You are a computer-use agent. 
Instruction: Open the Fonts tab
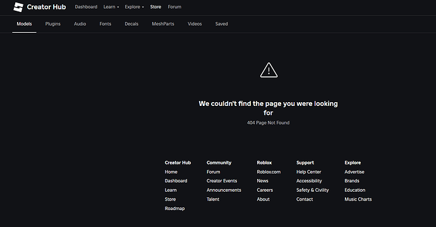pos(105,24)
